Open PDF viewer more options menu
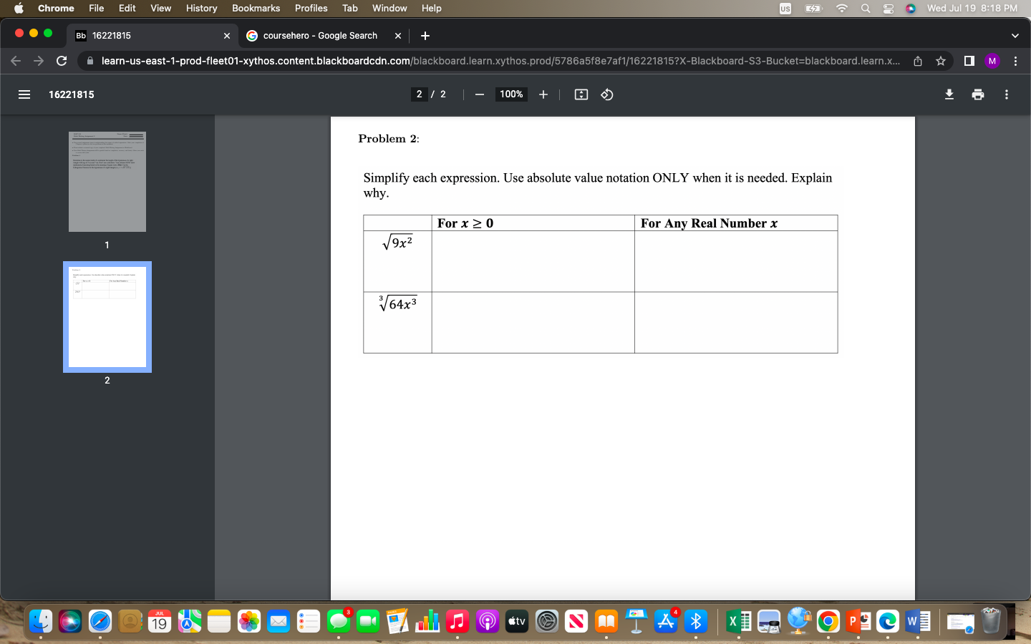The width and height of the screenshot is (1031, 644). pos(1007,94)
